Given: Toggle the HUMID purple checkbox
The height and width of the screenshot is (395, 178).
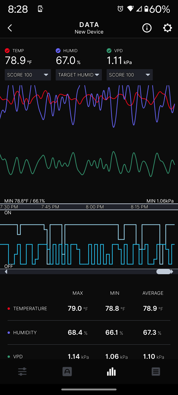Looking at the screenshot, I should (58, 51).
